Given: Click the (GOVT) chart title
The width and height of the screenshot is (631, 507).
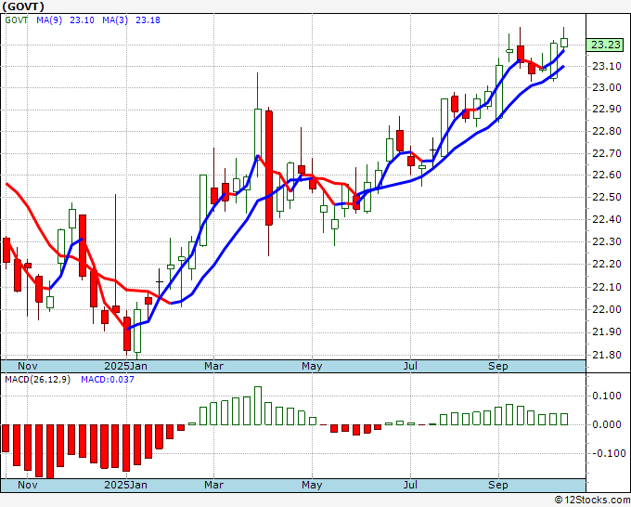Looking at the screenshot, I should point(23,6).
